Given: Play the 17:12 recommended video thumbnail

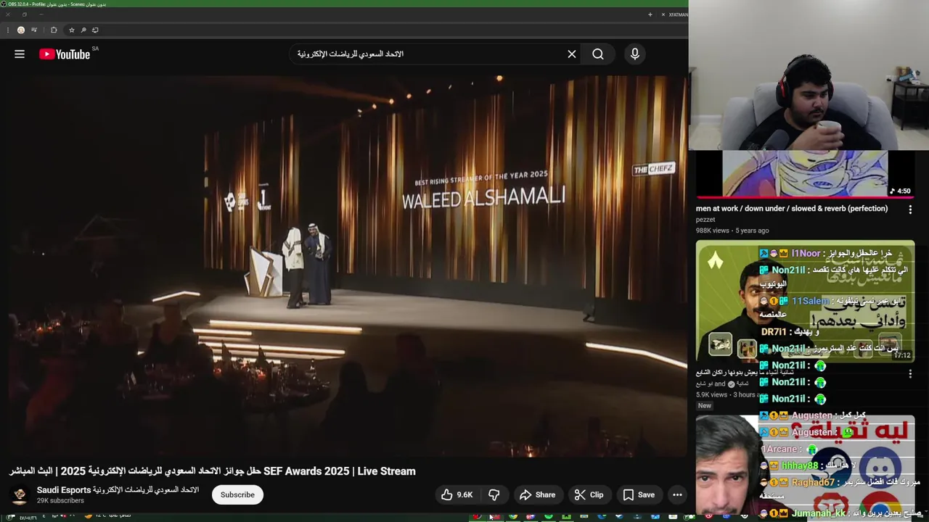Looking at the screenshot, I should (x=805, y=301).
